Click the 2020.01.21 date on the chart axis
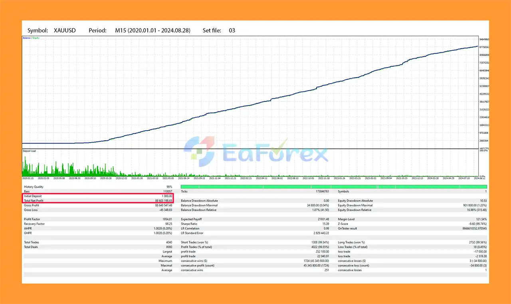Screen dimensions: 511x304 pos(28,178)
